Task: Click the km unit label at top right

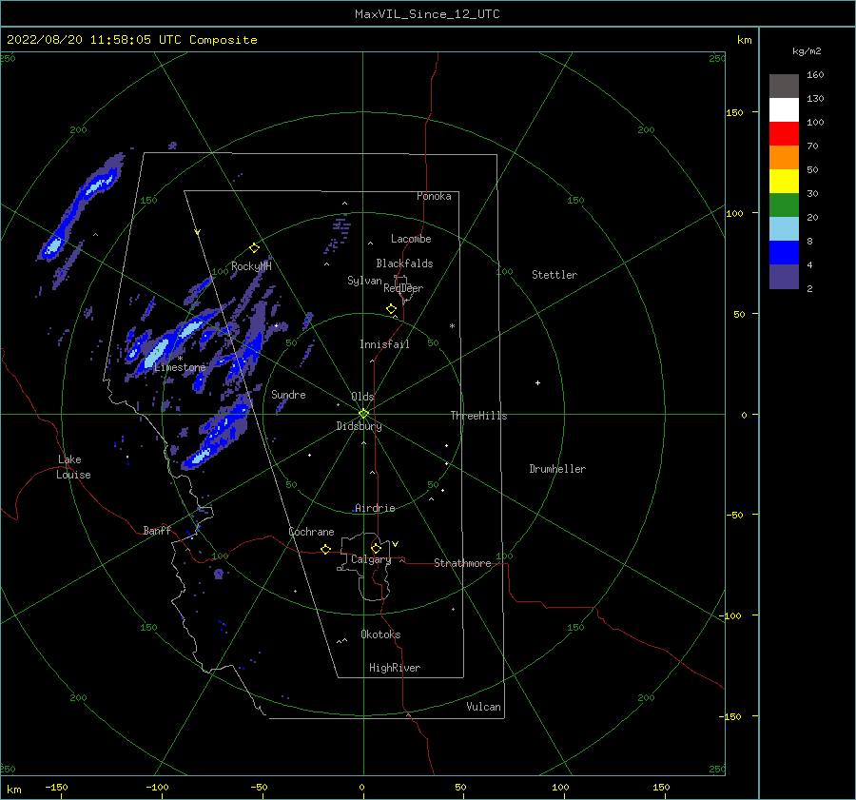Action: (x=744, y=40)
